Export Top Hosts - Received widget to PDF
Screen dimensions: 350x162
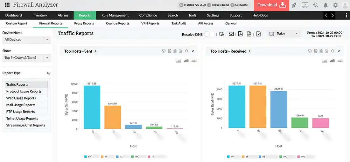pyautogui.click(x=316, y=51)
